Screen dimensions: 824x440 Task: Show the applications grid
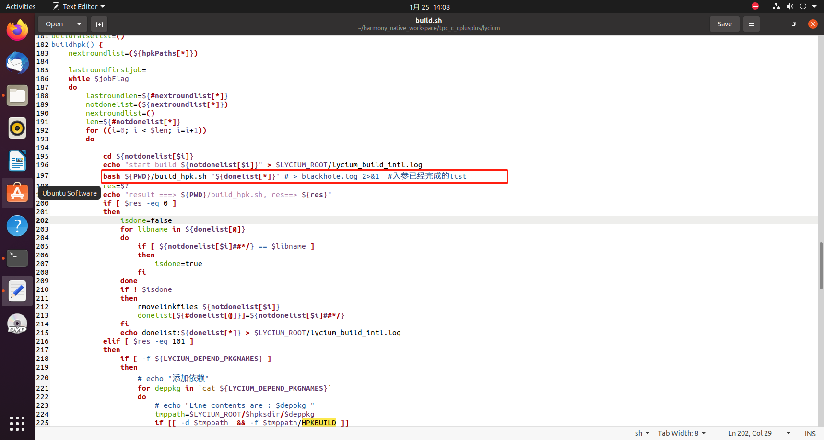pyautogui.click(x=17, y=424)
